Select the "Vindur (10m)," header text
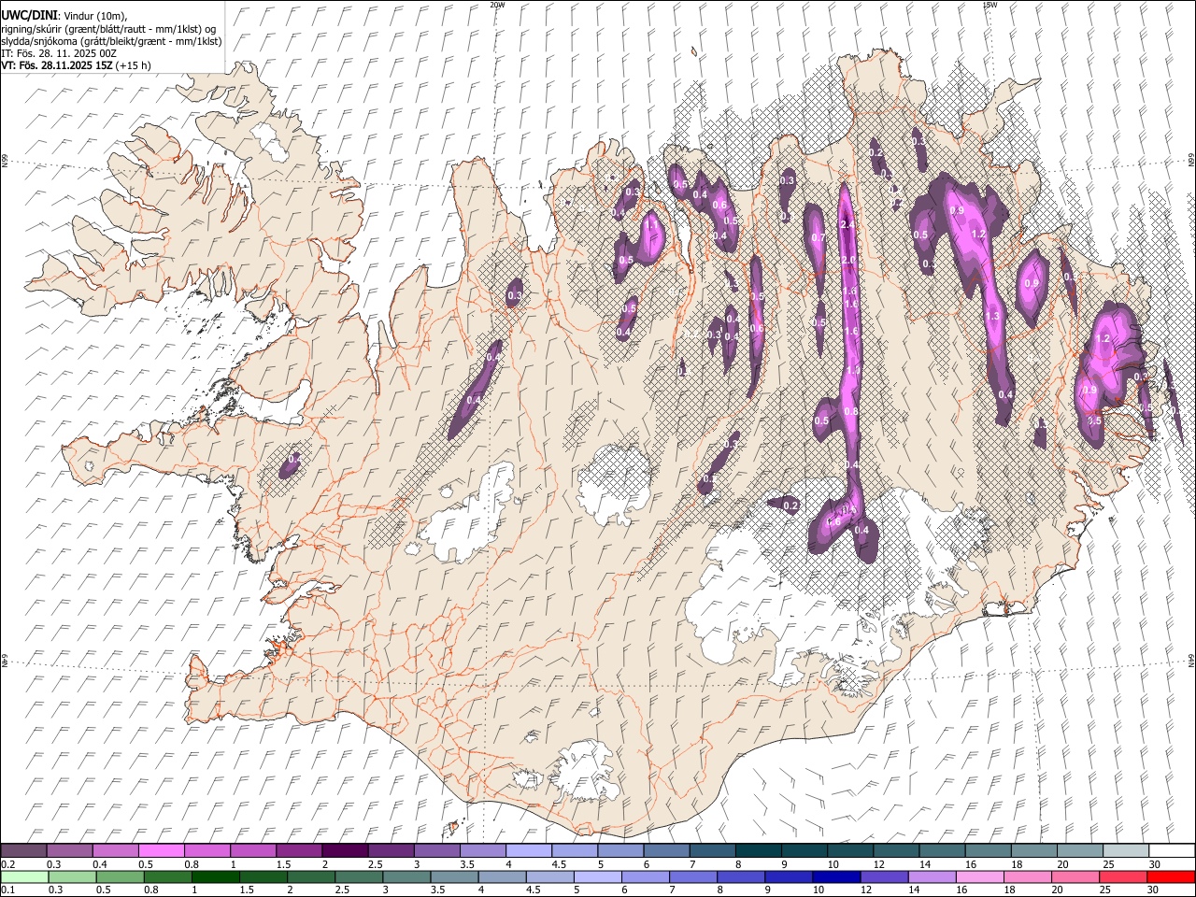The height and width of the screenshot is (897, 1196). pyautogui.click(x=95, y=15)
